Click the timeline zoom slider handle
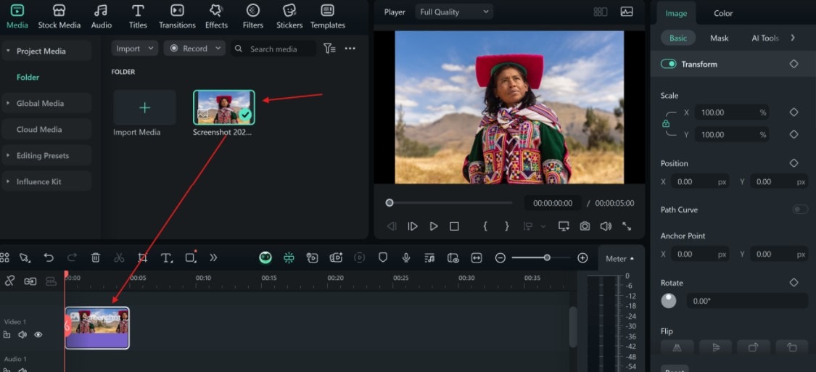Screen dimensions: 816x372 point(547,257)
